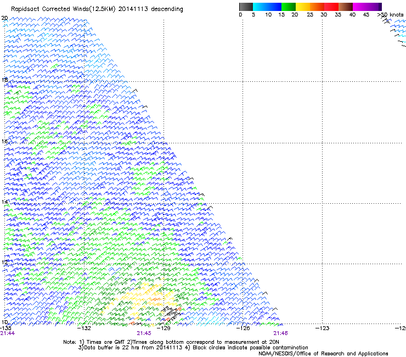Click the latitude label '14' on left axis
406x357 pixels.
(4, 202)
